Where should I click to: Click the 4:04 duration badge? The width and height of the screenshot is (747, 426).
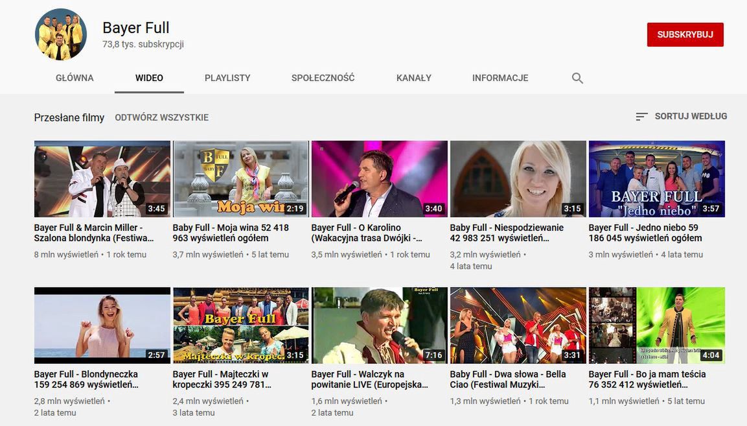[711, 355]
